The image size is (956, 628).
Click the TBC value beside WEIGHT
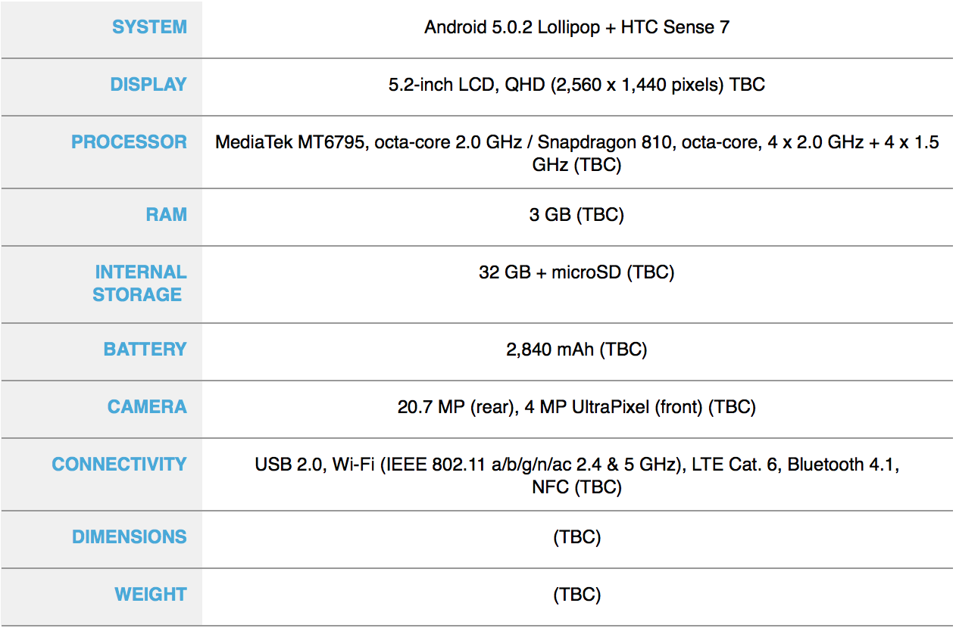coord(576,595)
